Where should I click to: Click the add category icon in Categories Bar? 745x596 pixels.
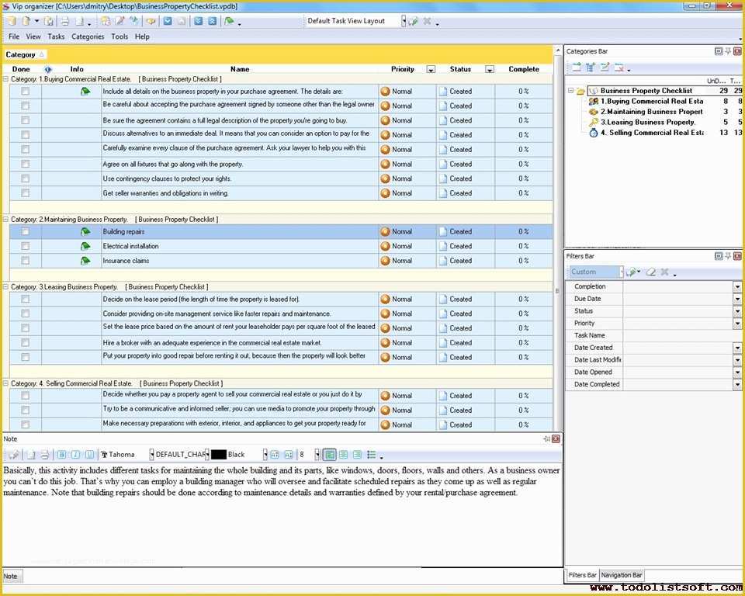[577, 68]
